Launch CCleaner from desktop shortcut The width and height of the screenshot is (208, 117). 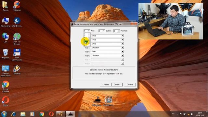tap(17, 6)
